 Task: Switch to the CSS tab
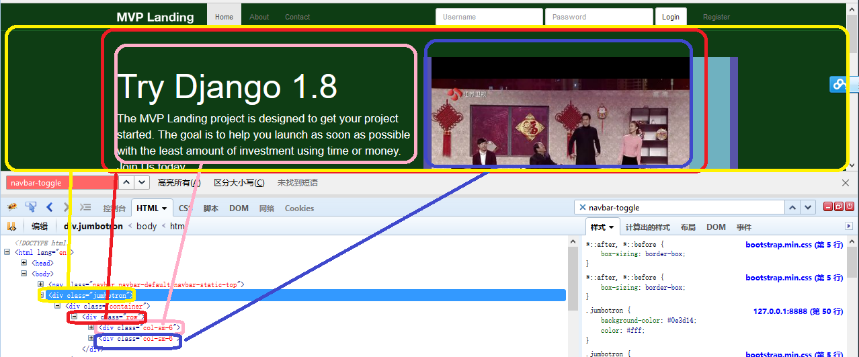(185, 208)
